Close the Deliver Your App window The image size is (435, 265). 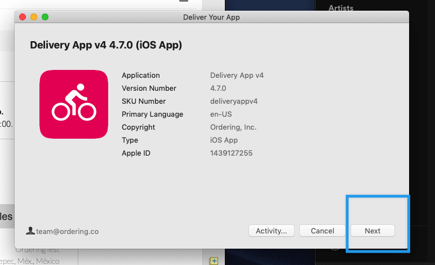[x=23, y=17]
